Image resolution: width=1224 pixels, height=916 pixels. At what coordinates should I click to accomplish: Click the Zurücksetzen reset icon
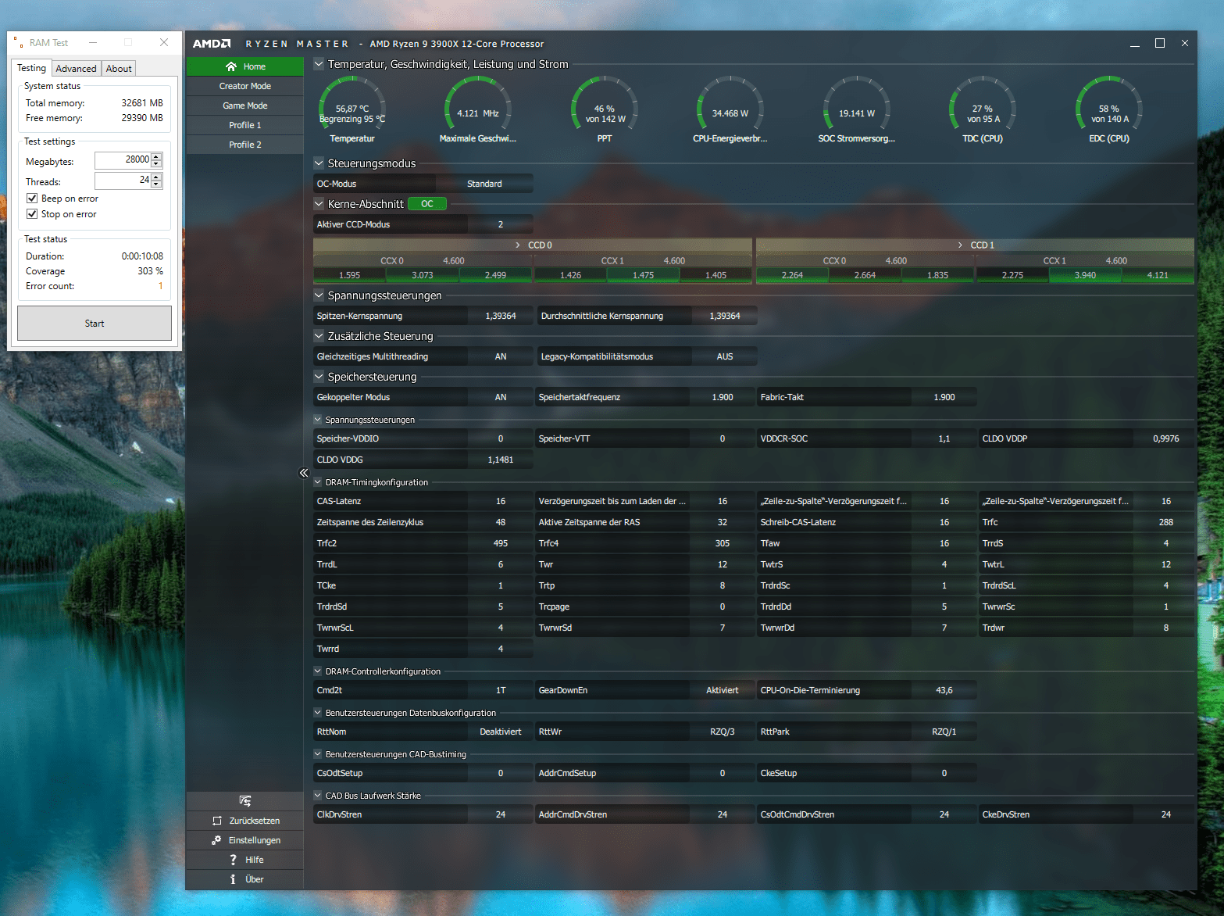click(x=217, y=821)
